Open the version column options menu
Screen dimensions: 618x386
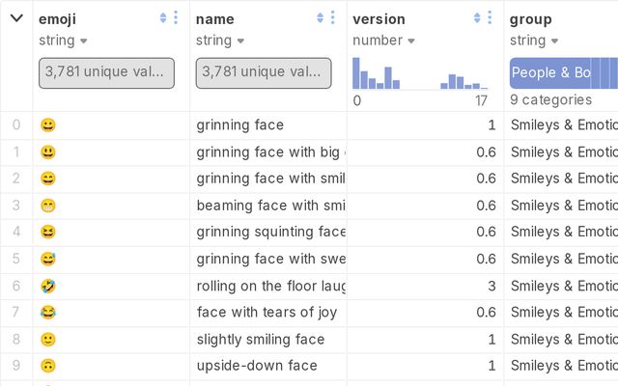[490, 17]
